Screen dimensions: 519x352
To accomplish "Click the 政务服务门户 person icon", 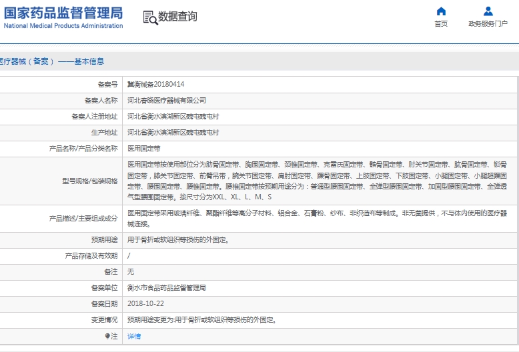I will 488,11.
